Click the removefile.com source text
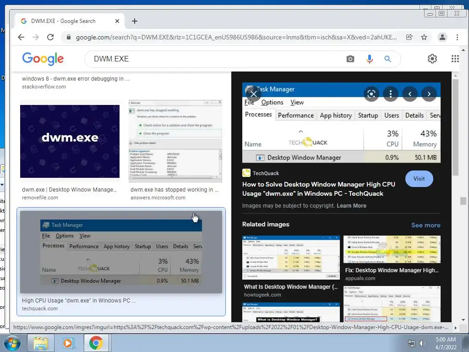This screenshot has width=469, height=352. pyautogui.click(x=40, y=198)
